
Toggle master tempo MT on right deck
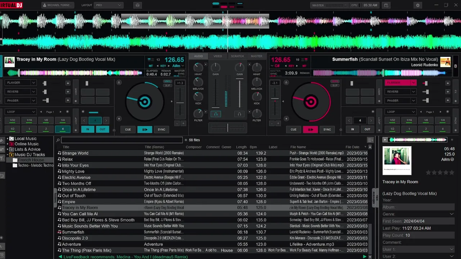coord(304,66)
